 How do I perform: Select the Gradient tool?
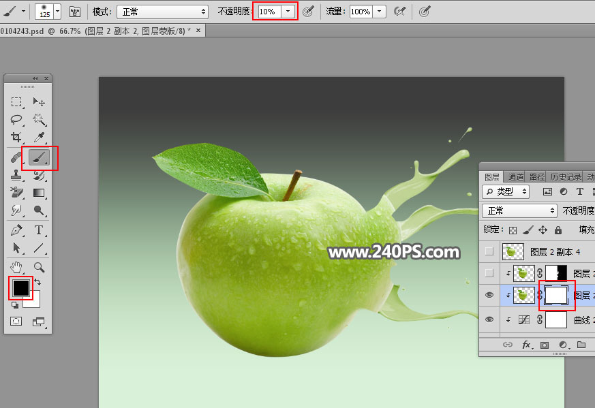(x=38, y=193)
